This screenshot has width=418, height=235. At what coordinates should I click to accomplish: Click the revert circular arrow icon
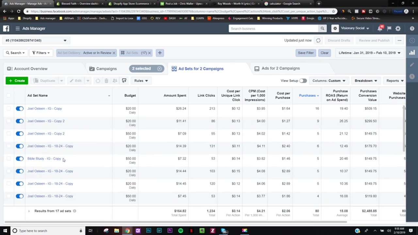click(98, 81)
